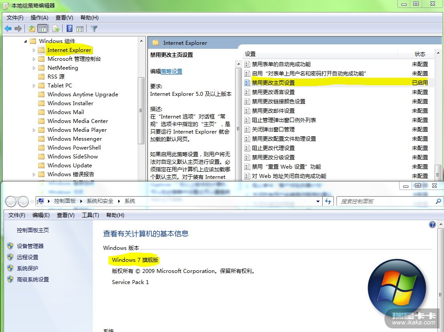Click Group Policy editor title bar icon
The width and height of the screenshot is (444, 332).
(6, 5)
